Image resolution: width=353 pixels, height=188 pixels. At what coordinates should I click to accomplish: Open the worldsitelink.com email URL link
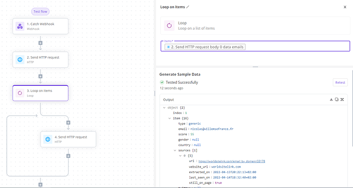[x=232, y=161]
